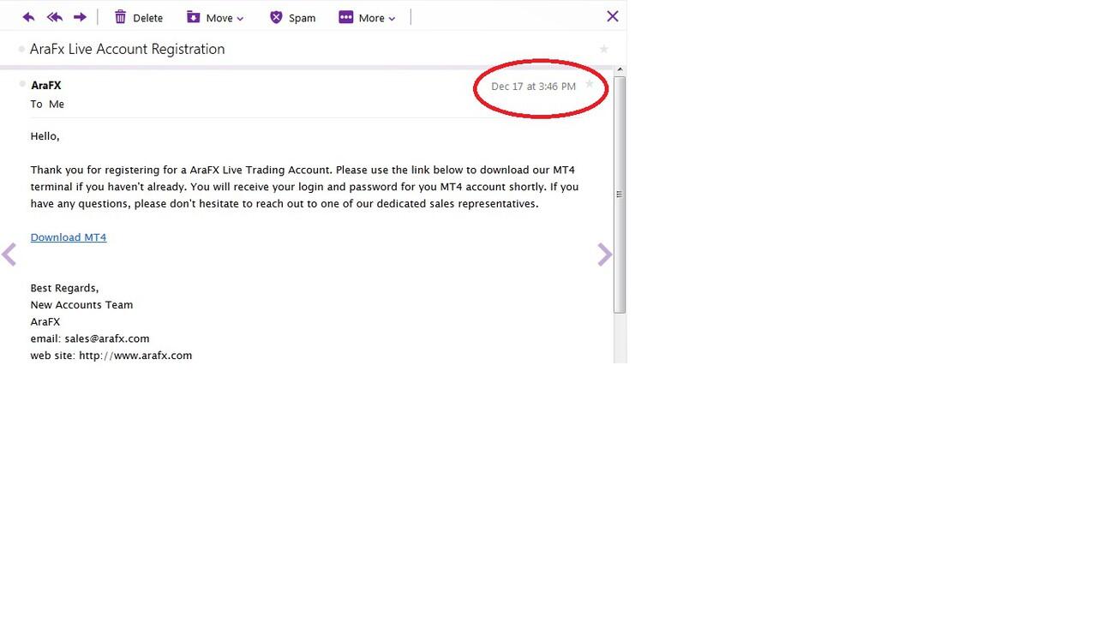Viewport: 1097px width, 617px height.
Task: Click the recipient text 'To Me'
Action: pyautogui.click(x=47, y=104)
